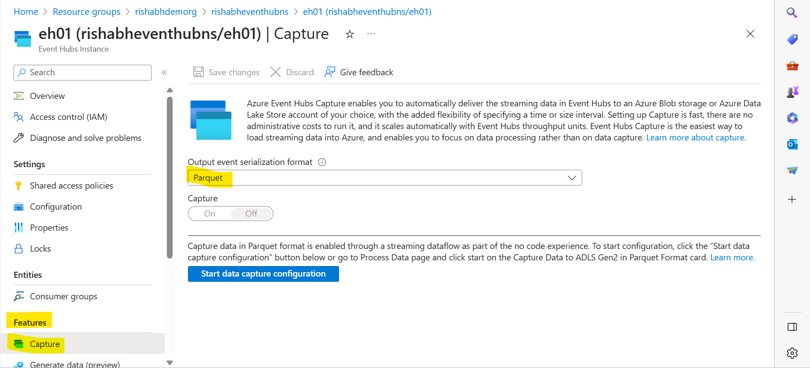Open the browser sidebar search icon

tap(792, 13)
